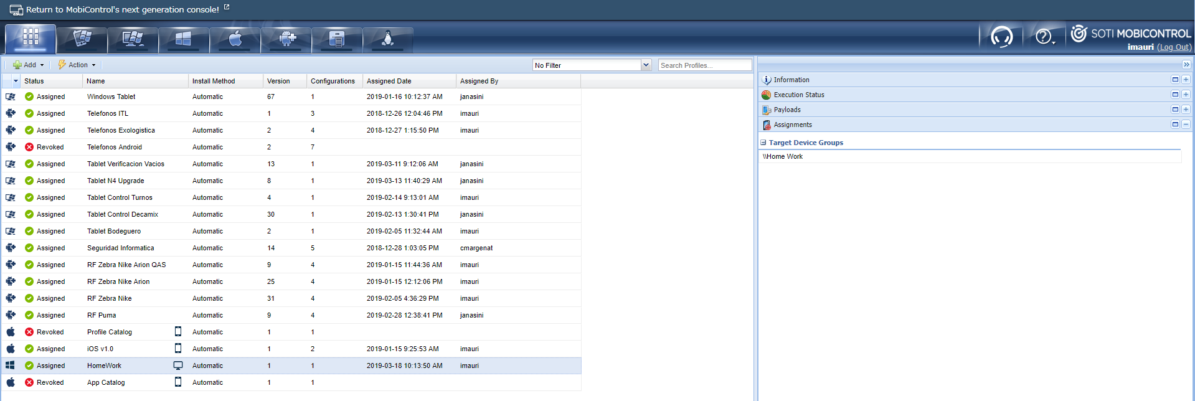
Task: Click the headset support icon
Action: coord(1001,37)
